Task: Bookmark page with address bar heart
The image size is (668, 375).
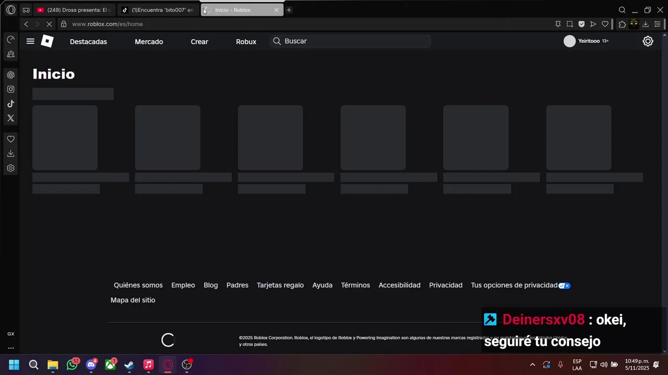Action: coord(605,24)
